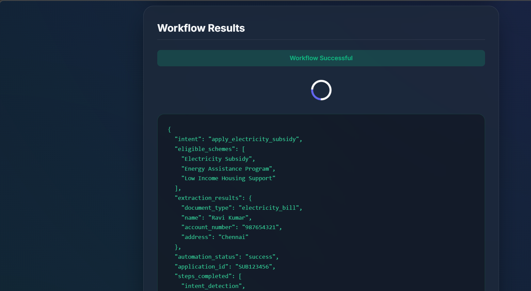Click the "steps_completed" key line

[208, 276]
